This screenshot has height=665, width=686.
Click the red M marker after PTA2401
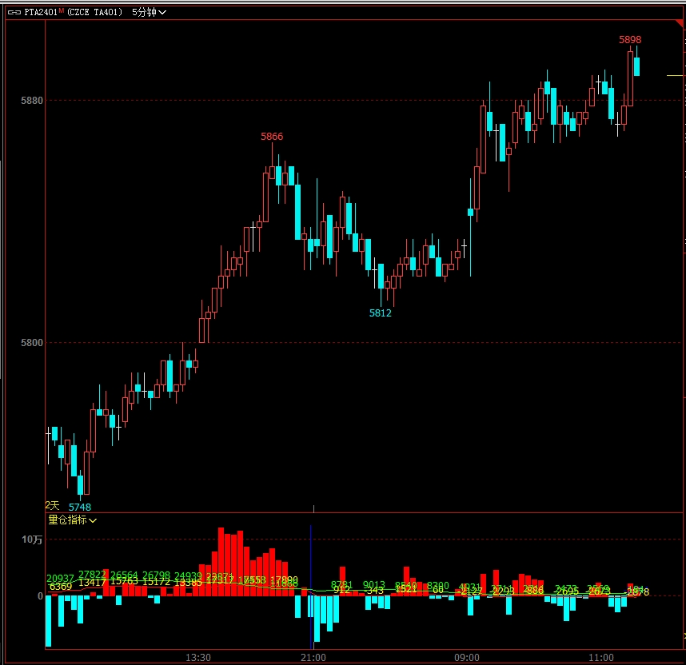coord(61,10)
